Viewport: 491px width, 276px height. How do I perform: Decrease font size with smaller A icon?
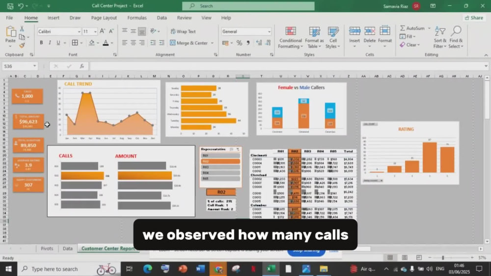click(111, 31)
